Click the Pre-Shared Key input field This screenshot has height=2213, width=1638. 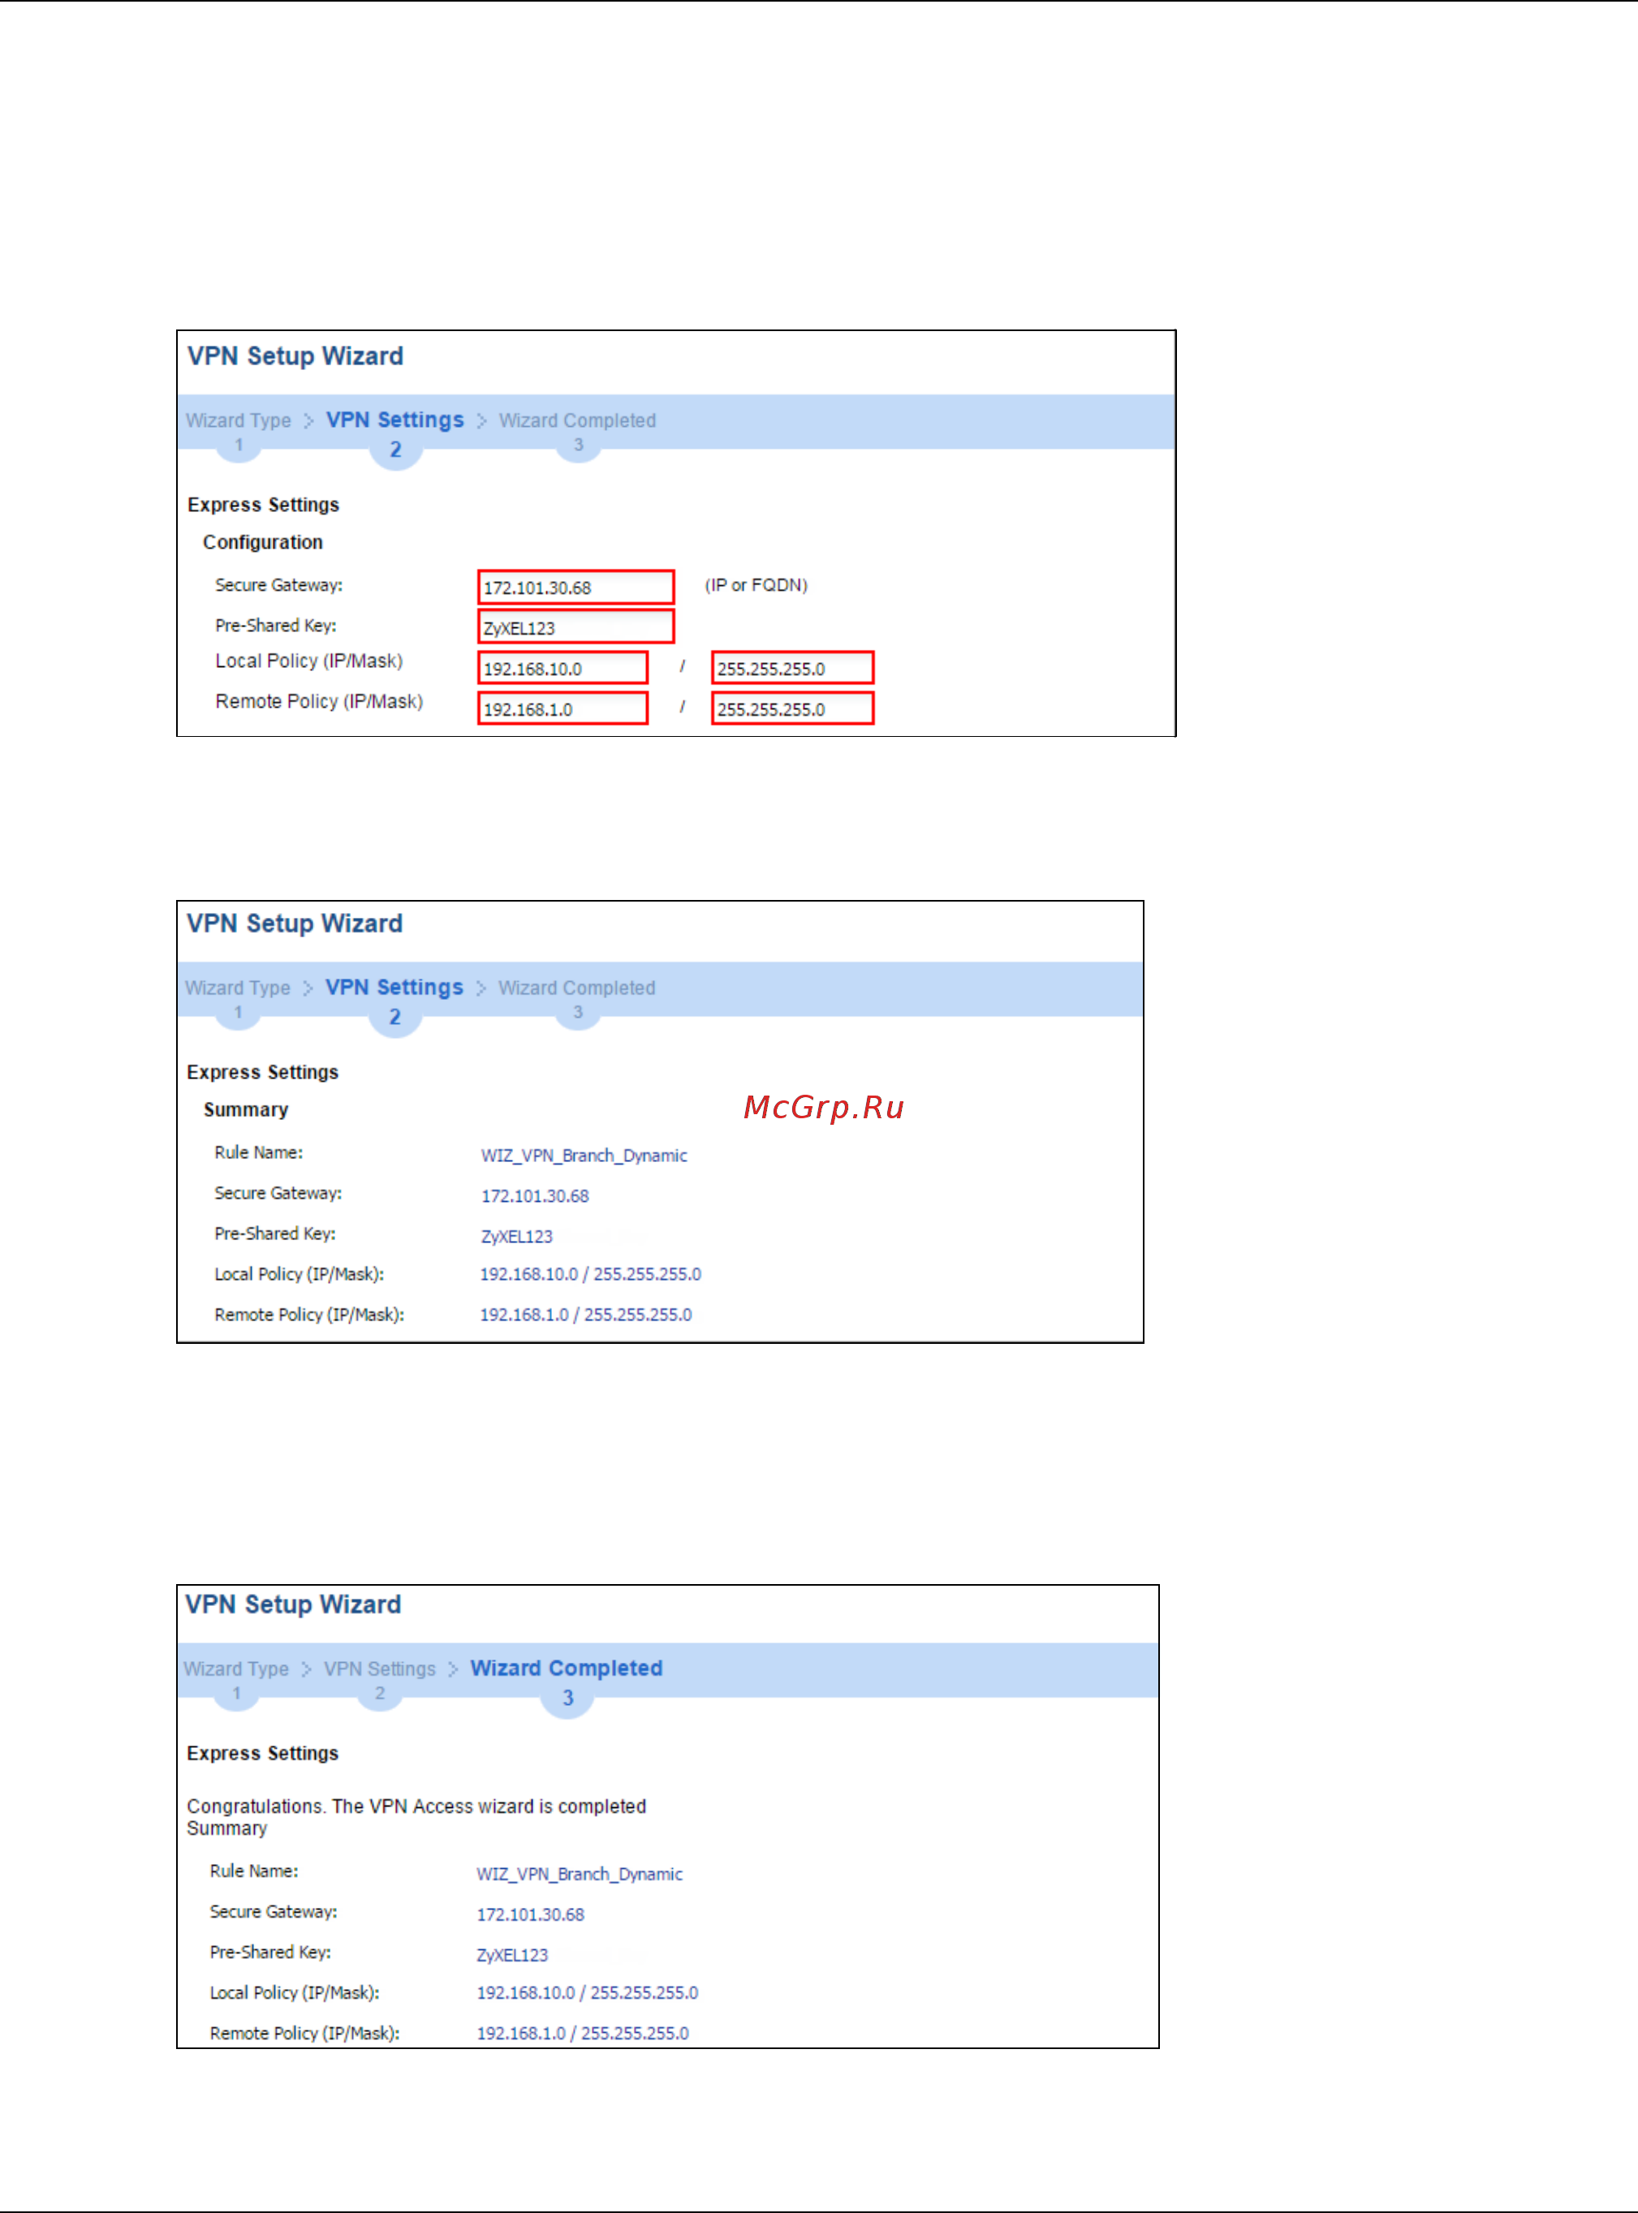click(x=575, y=627)
